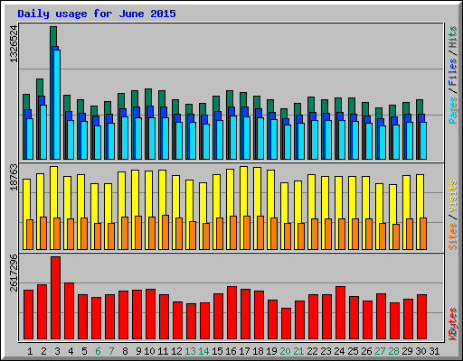Click the tallest green Hits bar on day 3
Viewport: 463px width, 361px height.
click(x=53, y=36)
